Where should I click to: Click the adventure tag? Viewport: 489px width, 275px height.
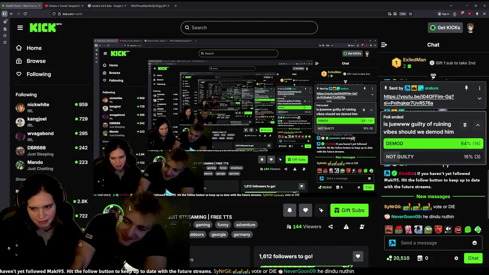(x=246, y=225)
